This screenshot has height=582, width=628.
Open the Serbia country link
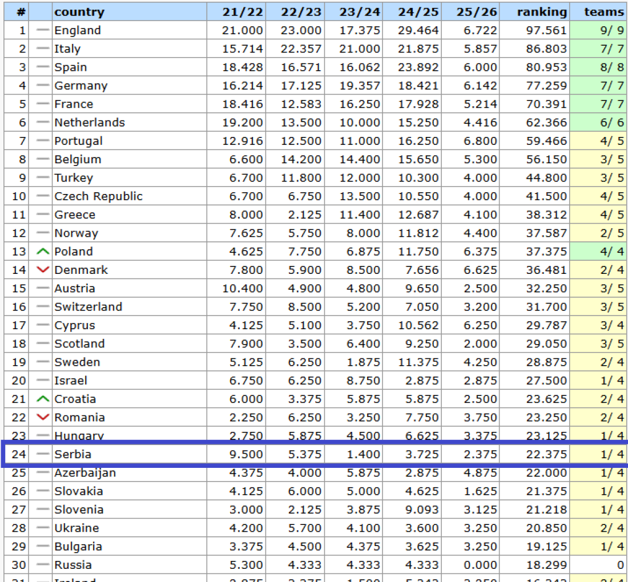(73, 455)
